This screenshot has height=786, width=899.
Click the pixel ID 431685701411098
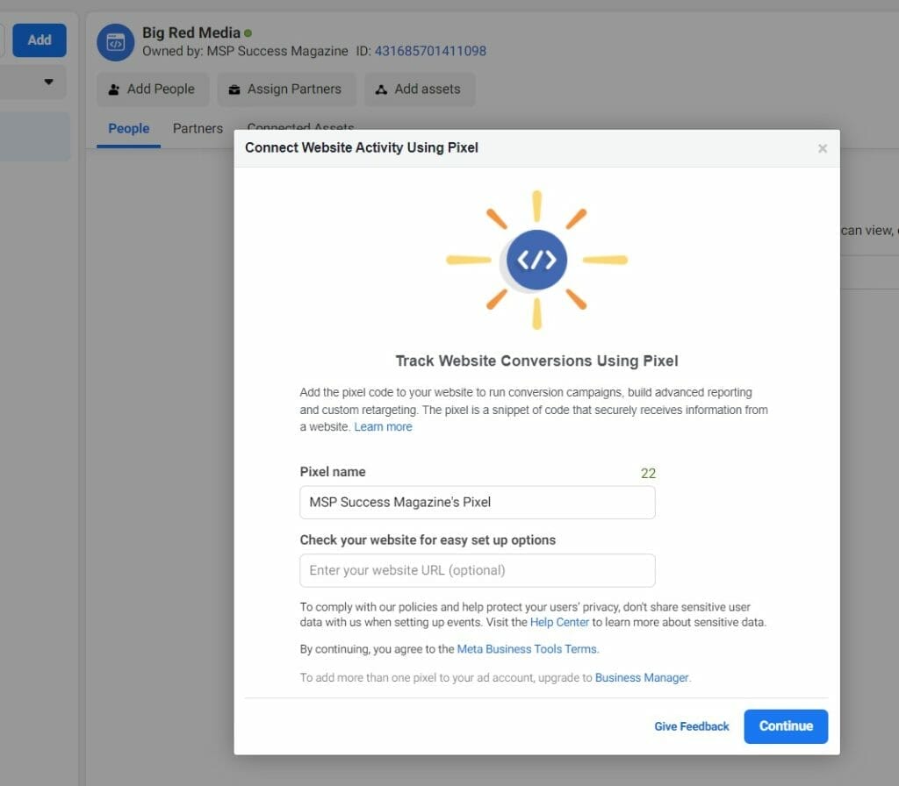pos(430,51)
